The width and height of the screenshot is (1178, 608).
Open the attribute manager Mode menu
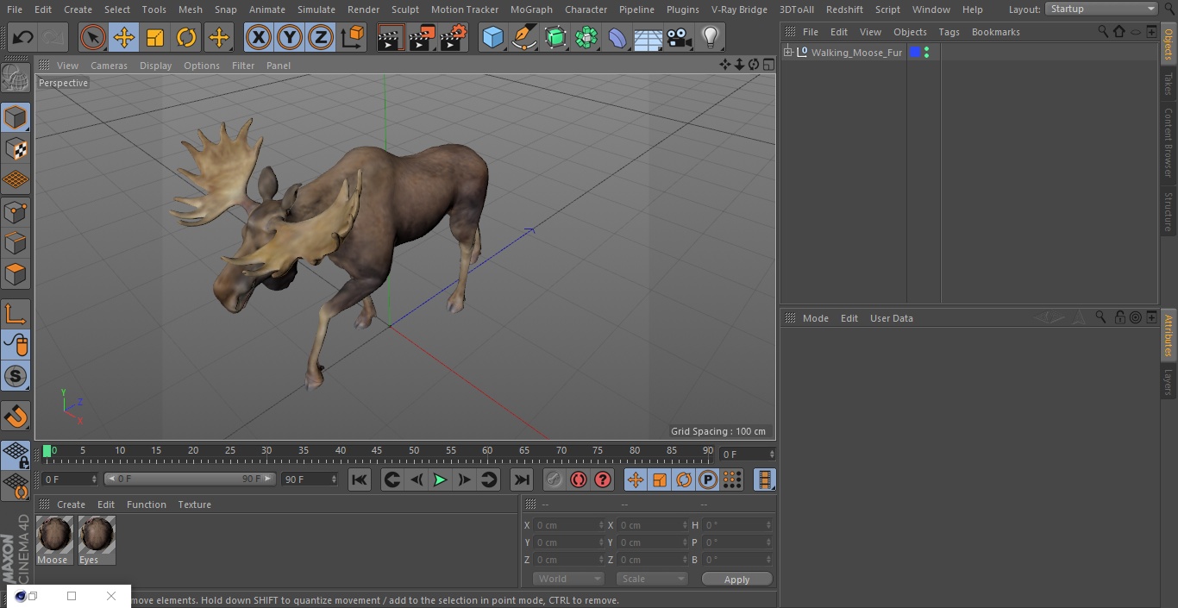click(x=815, y=318)
